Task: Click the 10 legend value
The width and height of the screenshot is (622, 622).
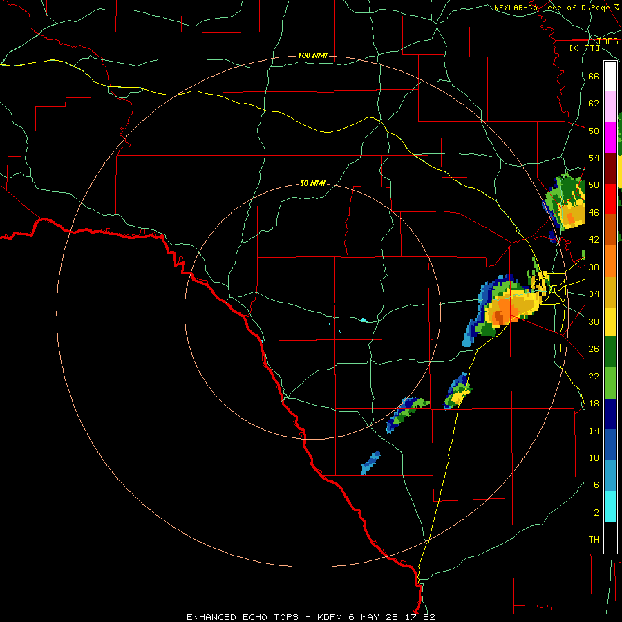Action: 594,458
